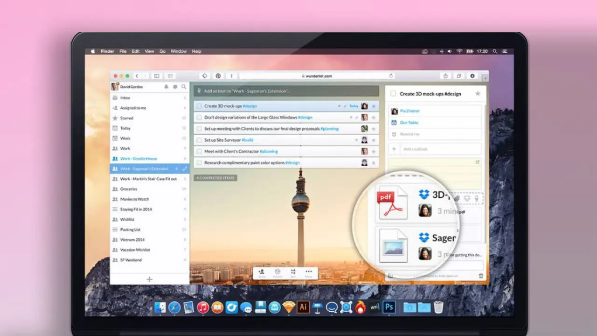Delete task using the trash icon

point(481,276)
